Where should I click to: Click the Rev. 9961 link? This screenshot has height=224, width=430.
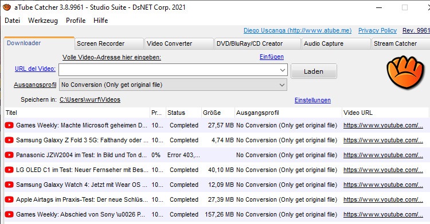click(x=416, y=30)
